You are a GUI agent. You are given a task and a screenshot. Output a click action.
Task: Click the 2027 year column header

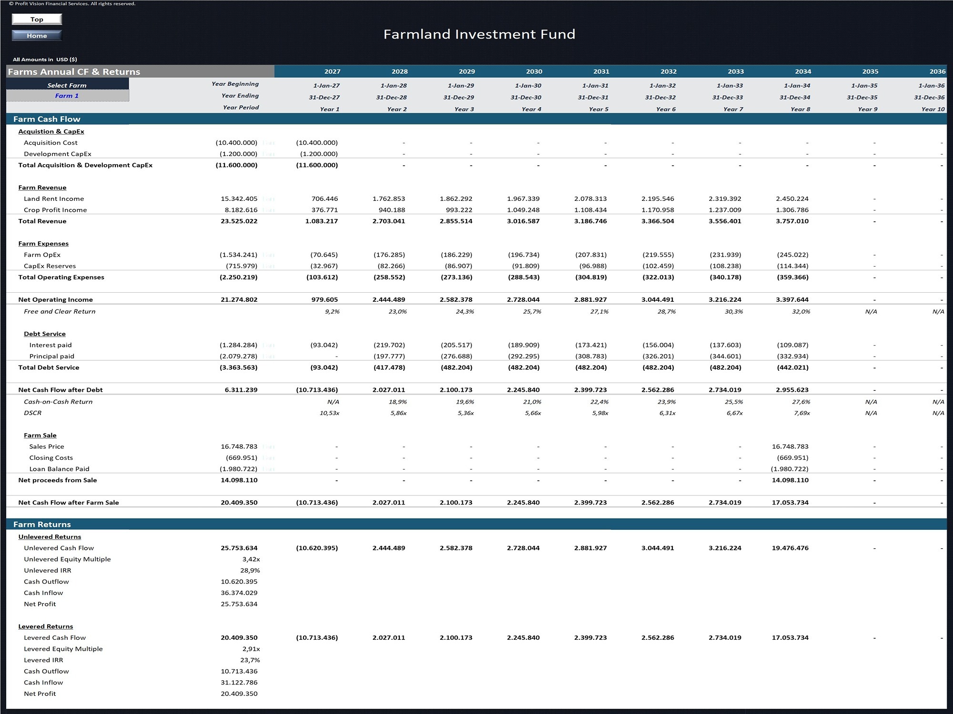click(x=332, y=71)
